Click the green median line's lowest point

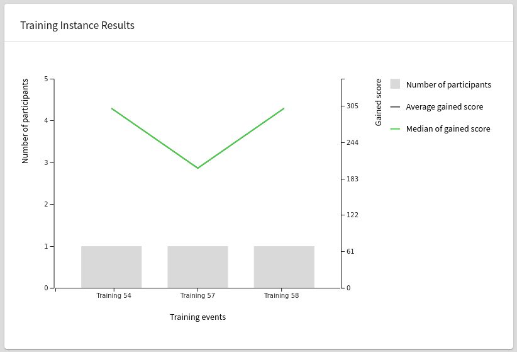(x=198, y=167)
